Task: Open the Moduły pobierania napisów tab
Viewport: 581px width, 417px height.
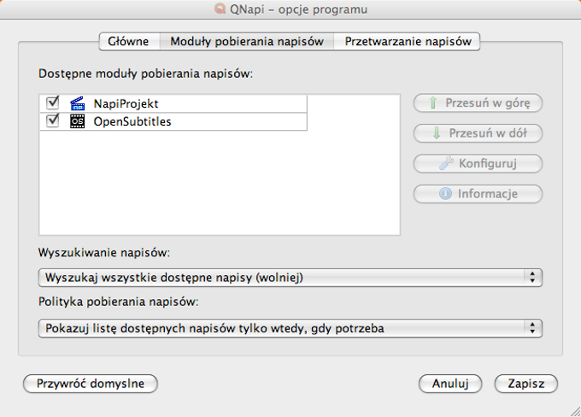Action: coord(247,41)
